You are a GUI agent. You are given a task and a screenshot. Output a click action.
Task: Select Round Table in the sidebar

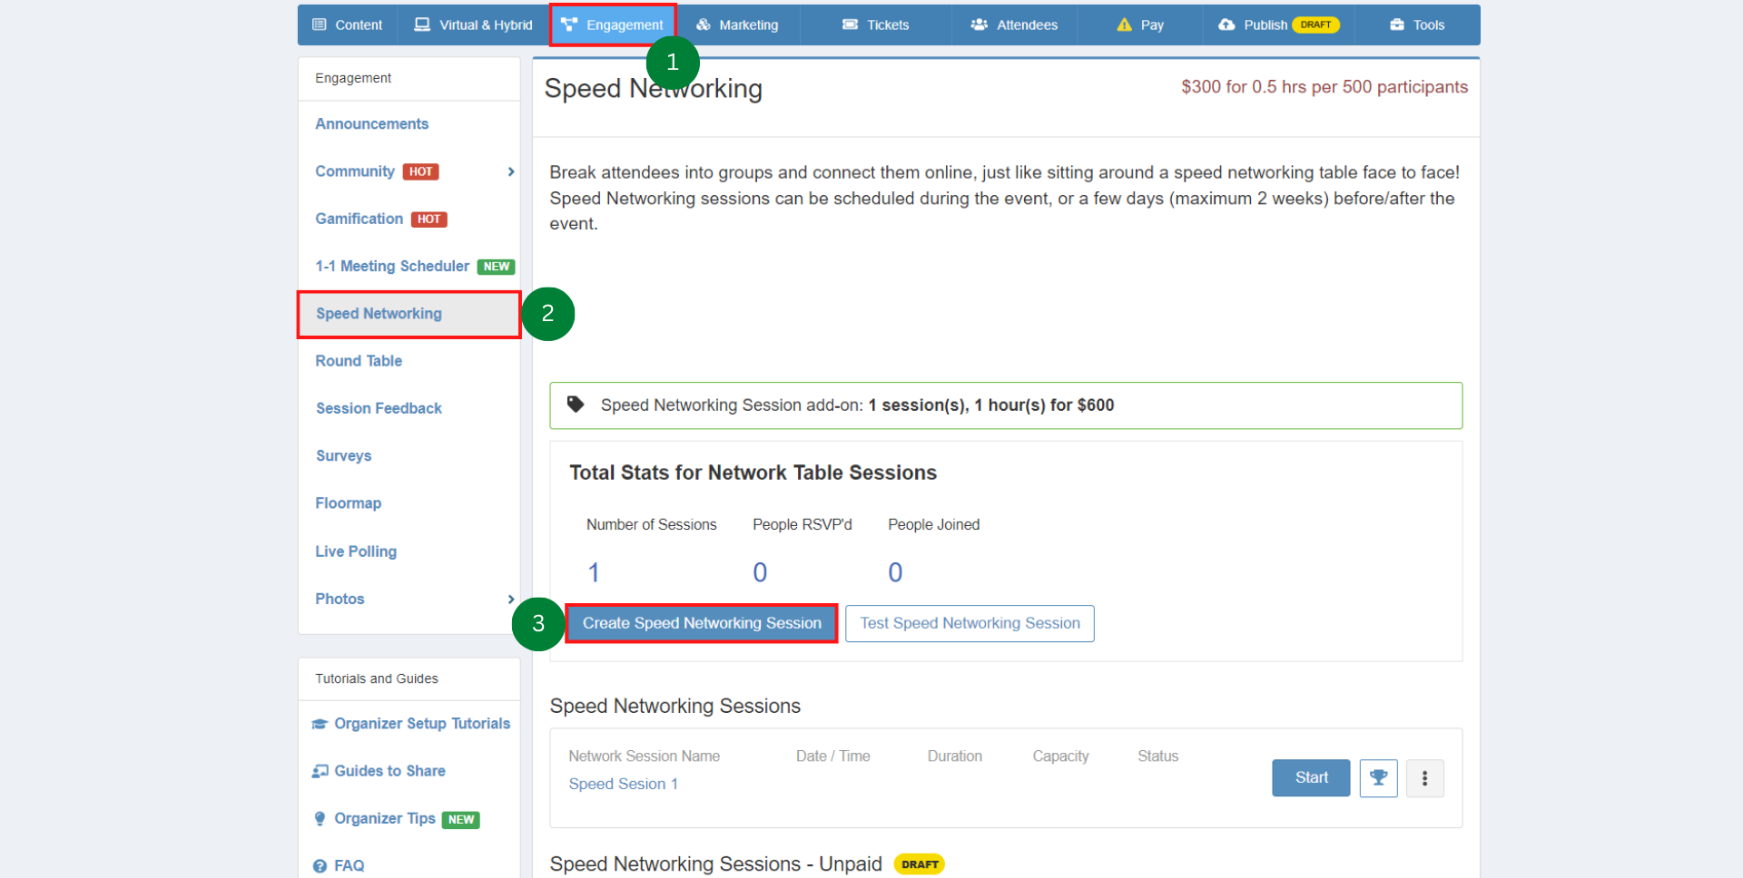[359, 361]
